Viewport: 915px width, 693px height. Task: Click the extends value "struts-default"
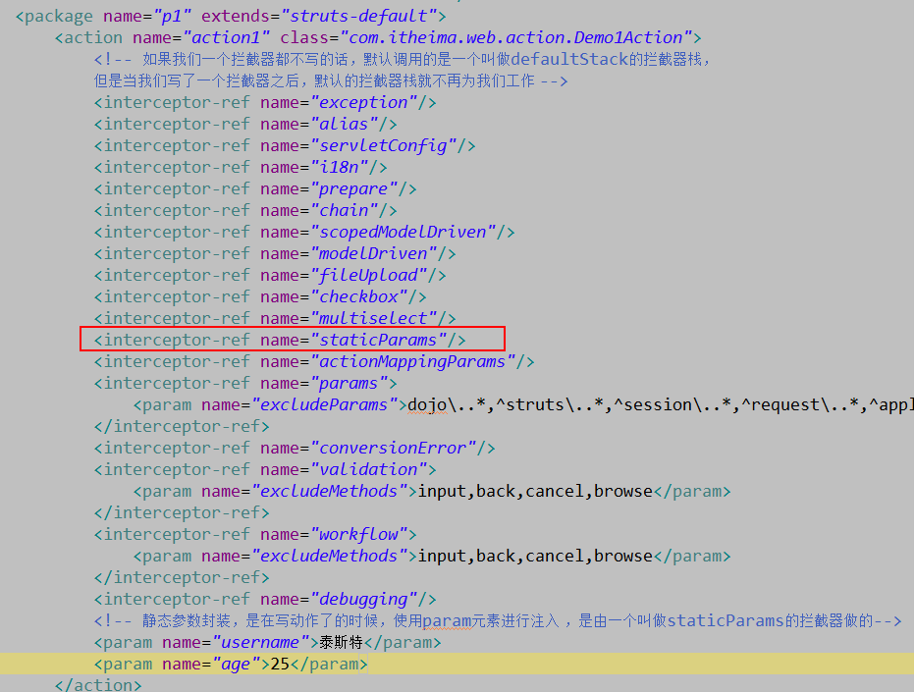point(359,17)
